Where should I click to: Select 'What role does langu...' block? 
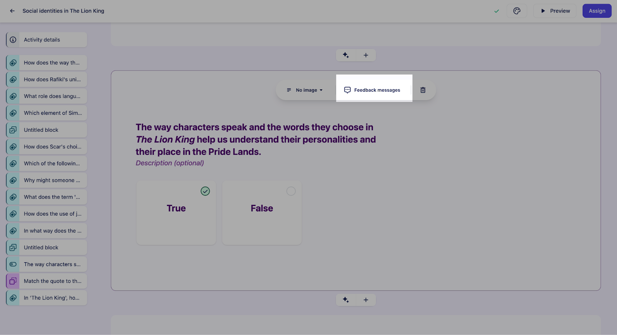pyautogui.click(x=47, y=96)
